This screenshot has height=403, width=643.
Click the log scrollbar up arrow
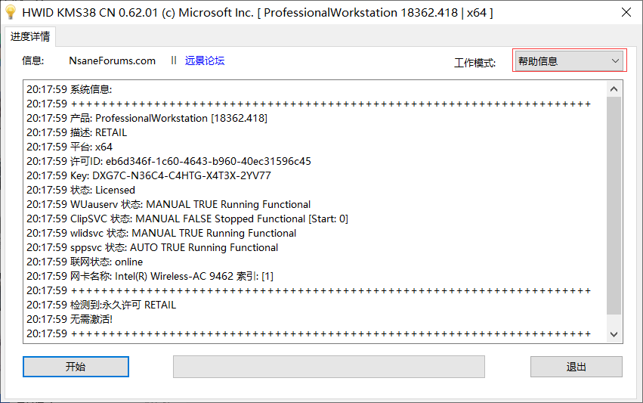click(614, 89)
